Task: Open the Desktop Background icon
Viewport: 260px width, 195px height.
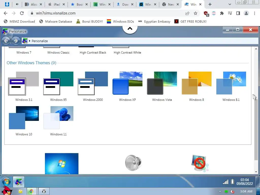Action: (61, 164)
